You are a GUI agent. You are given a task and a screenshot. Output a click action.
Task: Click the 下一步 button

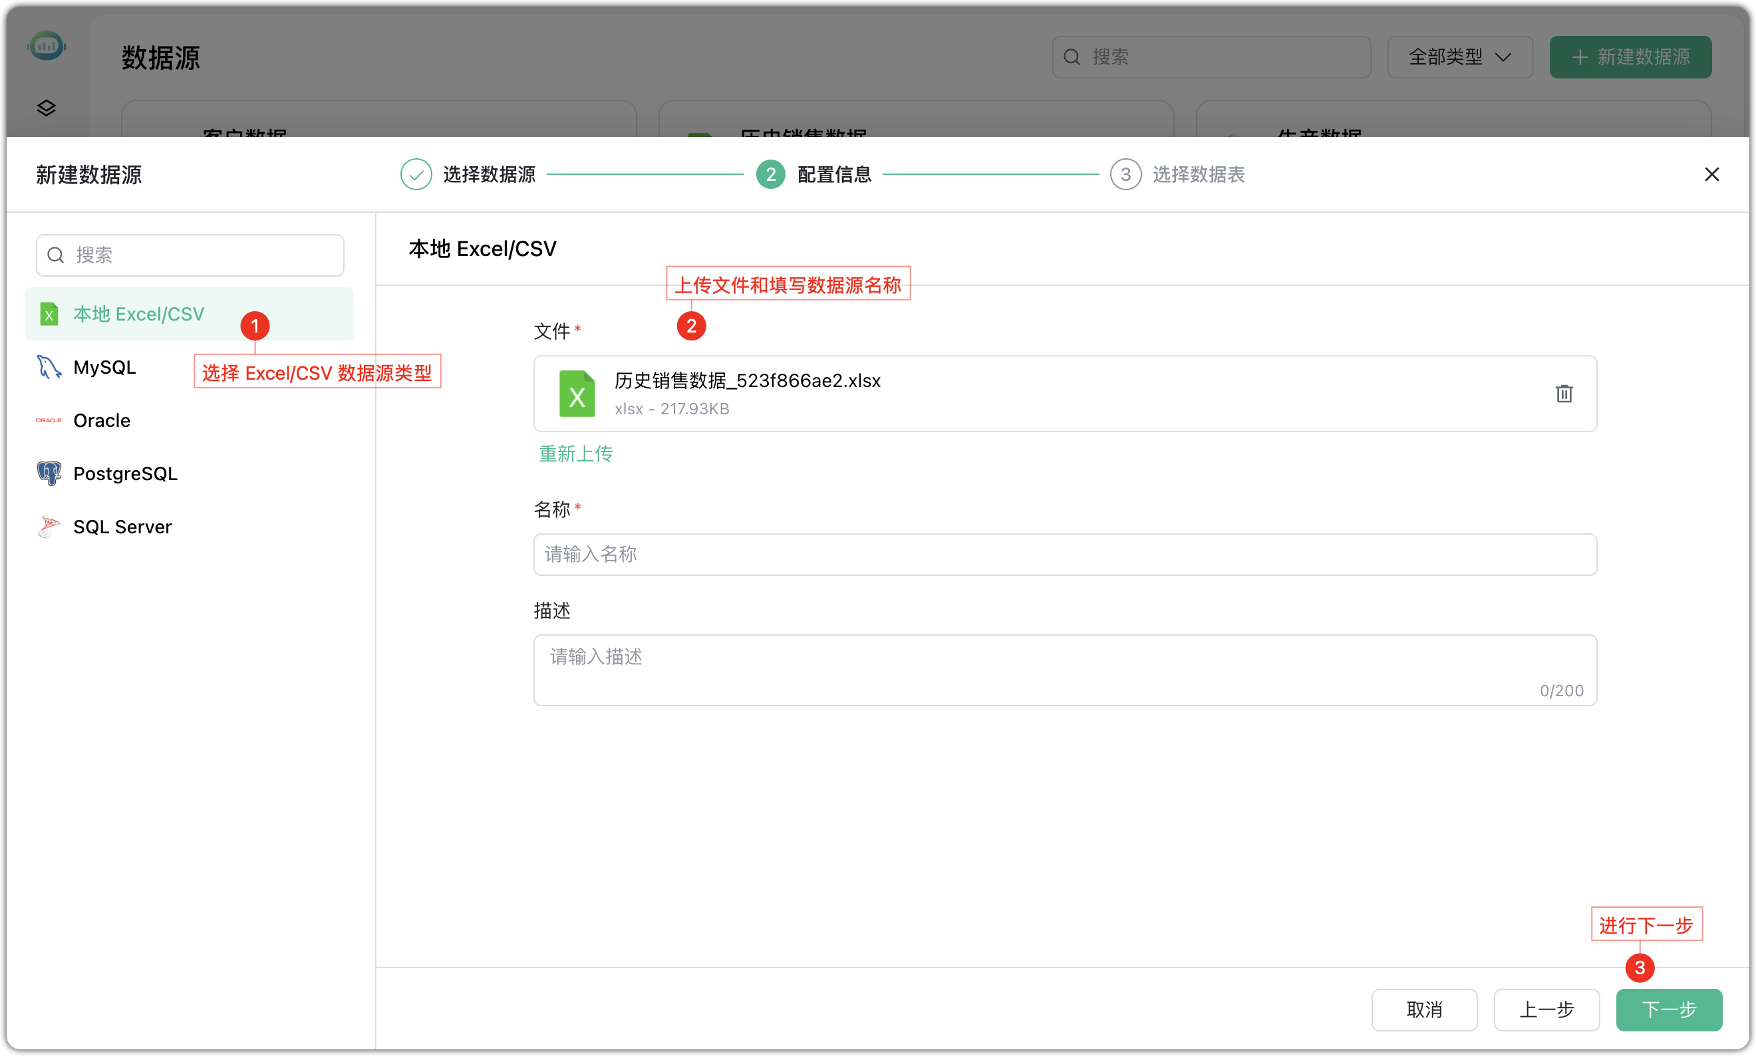click(1668, 1009)
